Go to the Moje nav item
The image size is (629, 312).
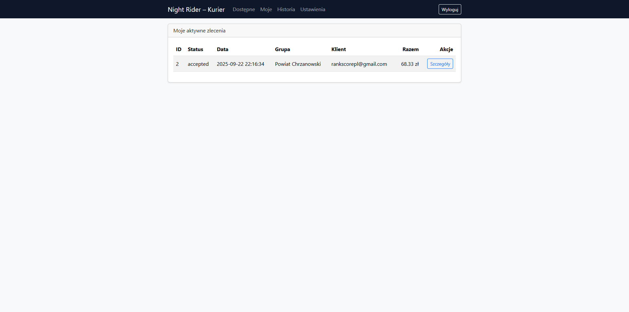click(x=266, y=9)
